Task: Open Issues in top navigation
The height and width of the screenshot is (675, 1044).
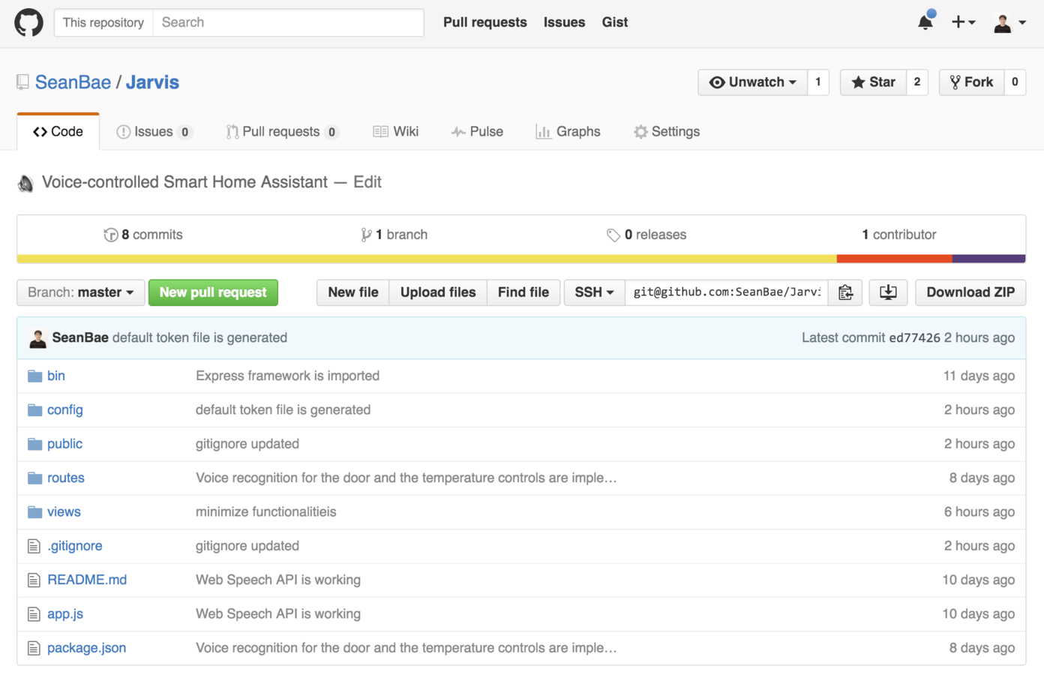Action: click(x=564, y=22)
